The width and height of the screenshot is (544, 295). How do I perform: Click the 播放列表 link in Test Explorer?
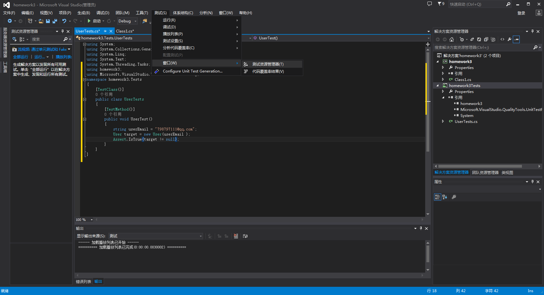[x=64, y=57]
